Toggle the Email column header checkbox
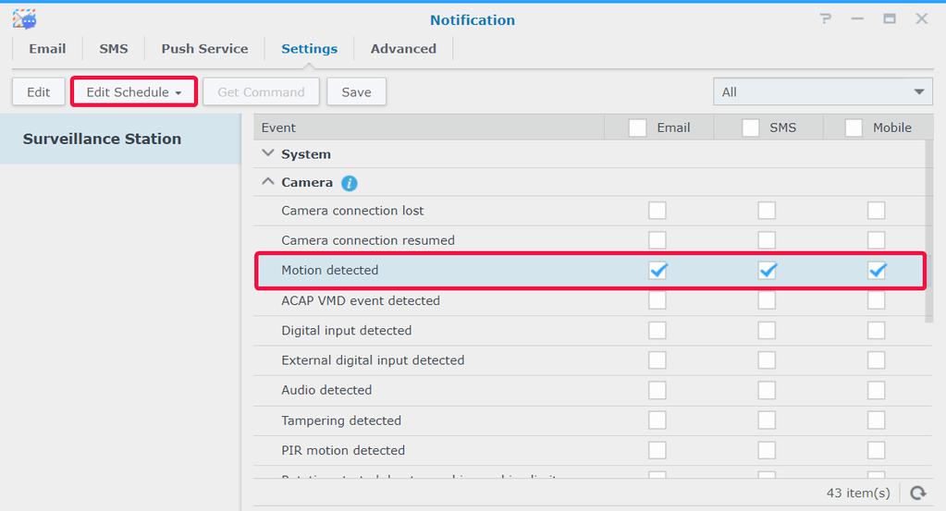This screenshot has height=511, width=946. [637, 128]
